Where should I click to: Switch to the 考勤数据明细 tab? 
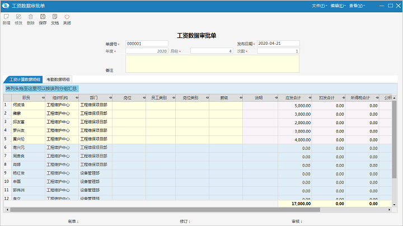[58, 79]
